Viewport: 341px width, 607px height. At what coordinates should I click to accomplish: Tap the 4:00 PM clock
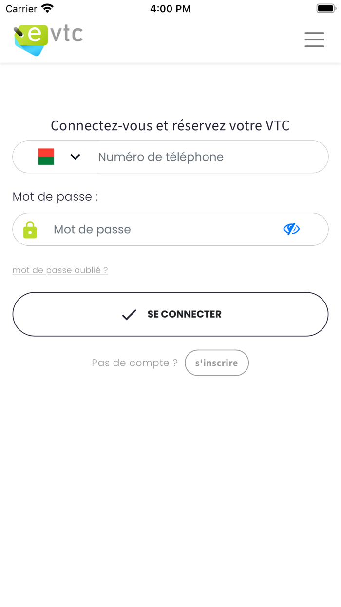click(170, 9)
